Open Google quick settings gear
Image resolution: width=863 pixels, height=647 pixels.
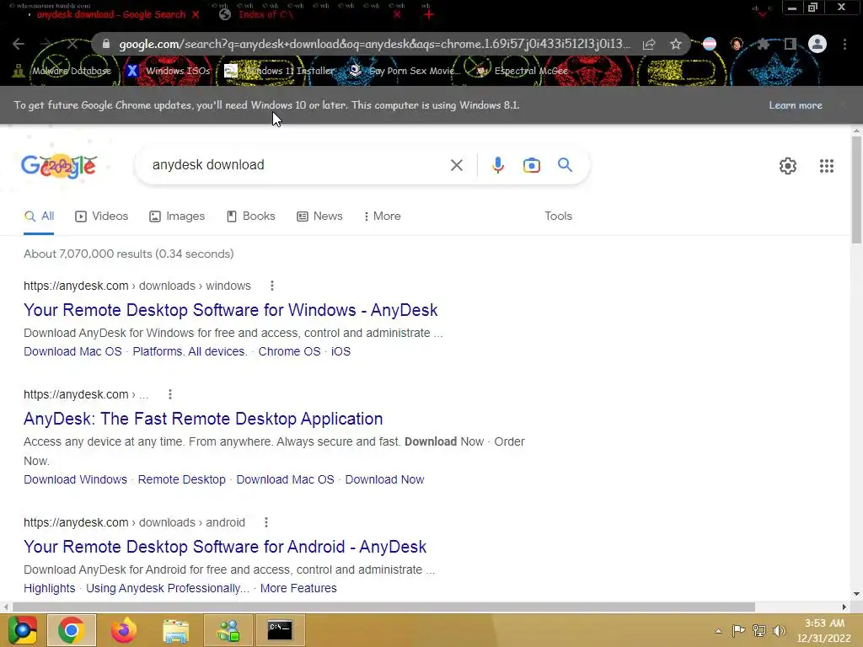point(788,166)
